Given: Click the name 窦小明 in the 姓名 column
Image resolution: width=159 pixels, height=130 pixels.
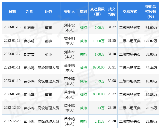Looking at the screenshot, I should pyautogui.click(x=29, y=41).
